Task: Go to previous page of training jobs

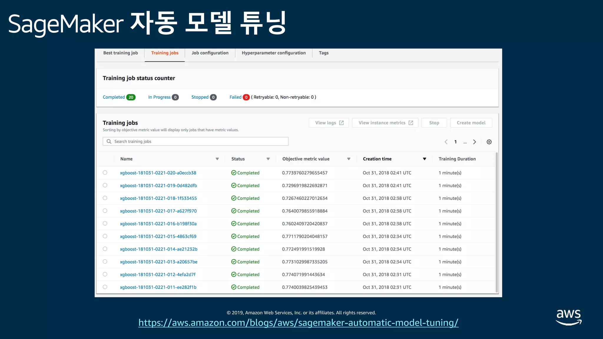Action: [446, 142]
